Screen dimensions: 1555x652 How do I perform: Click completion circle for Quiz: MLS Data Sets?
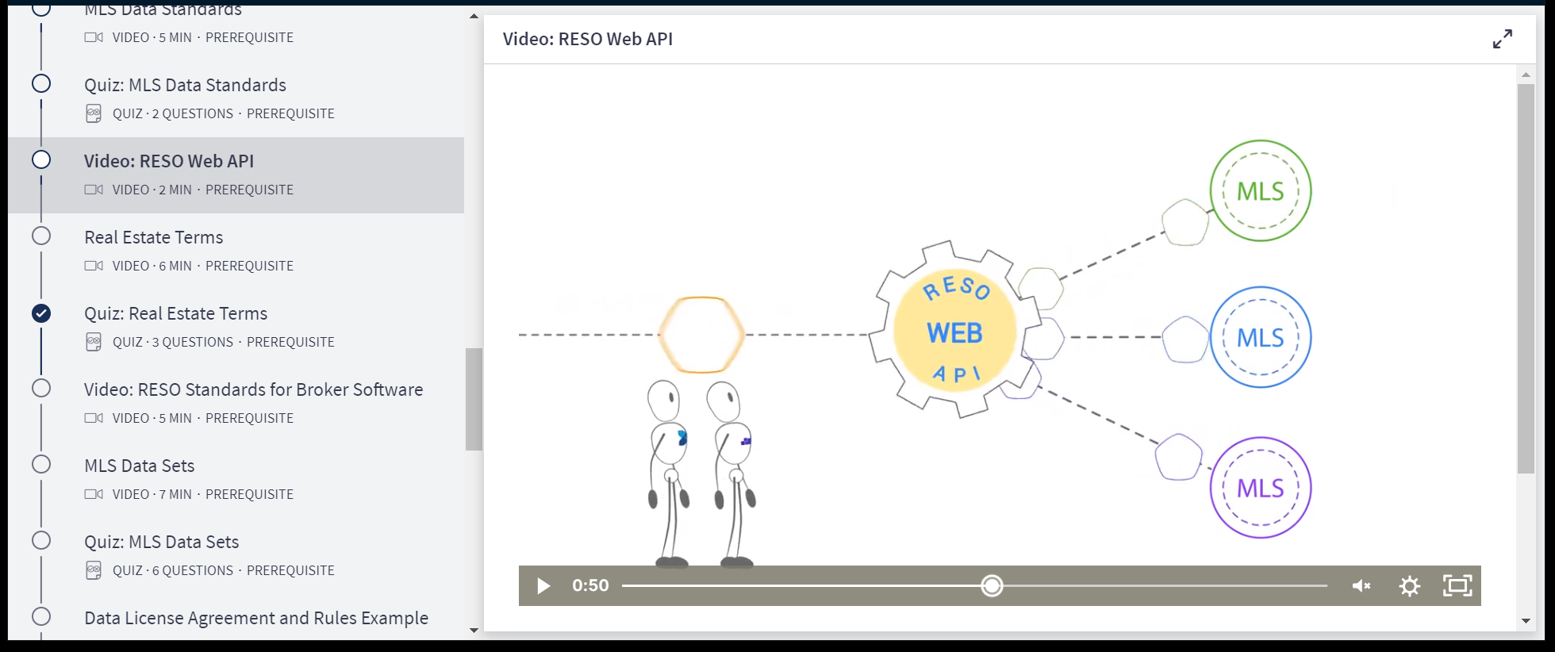click(41, 540)
